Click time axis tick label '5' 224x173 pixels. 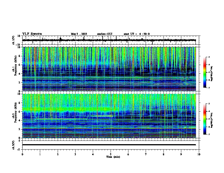tap(111, 154)
